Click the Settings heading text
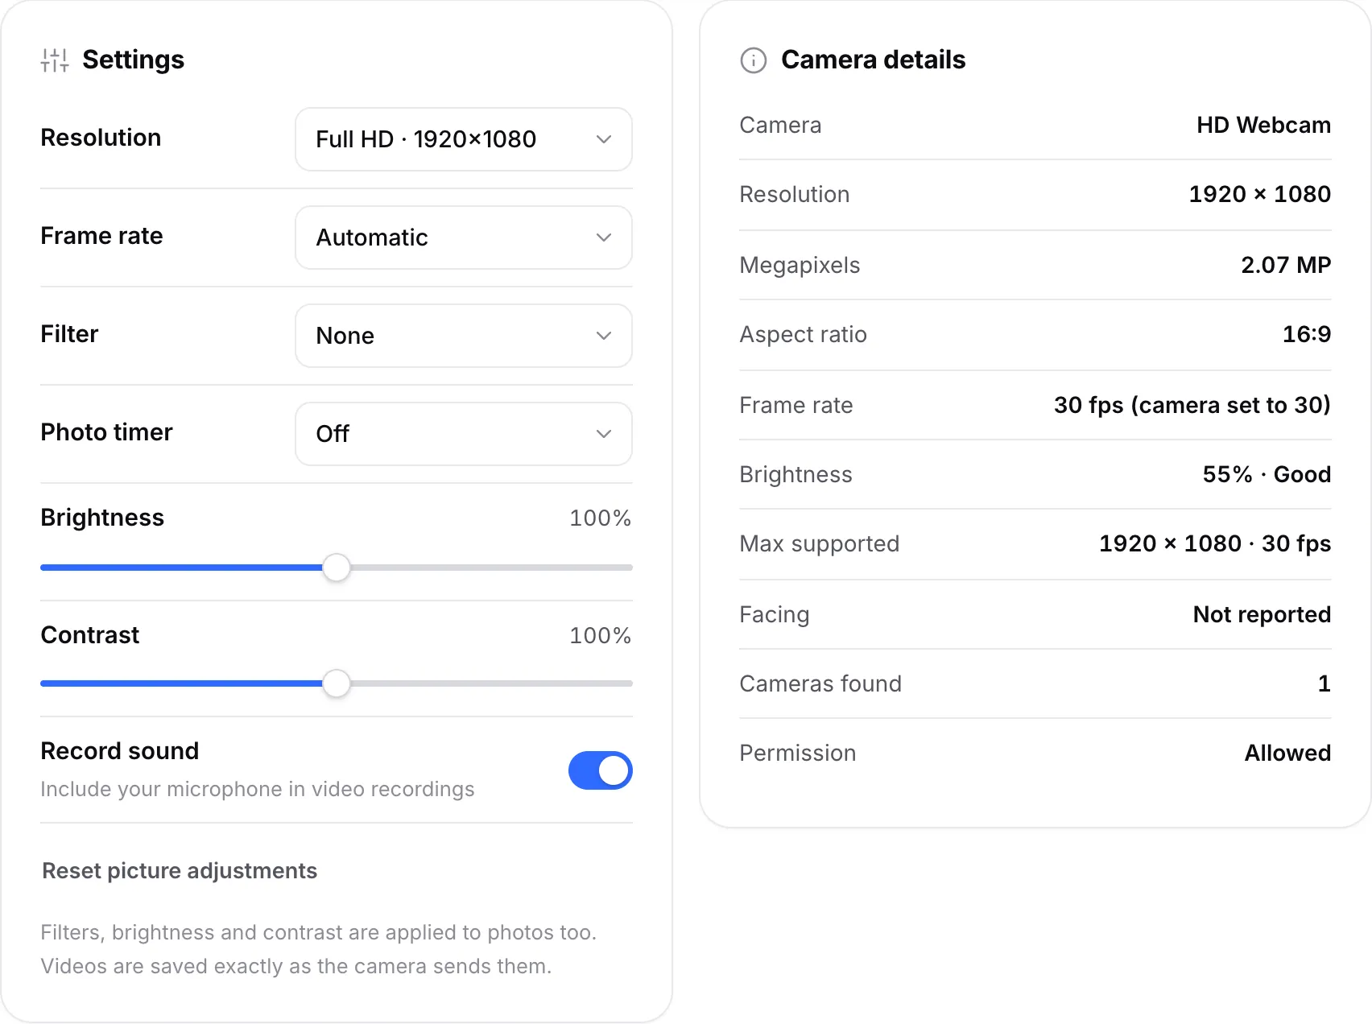Screen dimensions: 1372x1024 [134, 60]
